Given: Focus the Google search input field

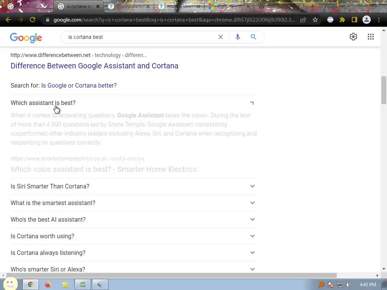Looking at the screenshot, I should [141, 37].
